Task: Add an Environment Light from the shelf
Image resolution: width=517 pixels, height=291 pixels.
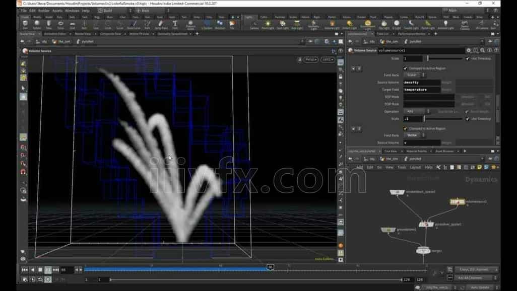Action: 368,25
